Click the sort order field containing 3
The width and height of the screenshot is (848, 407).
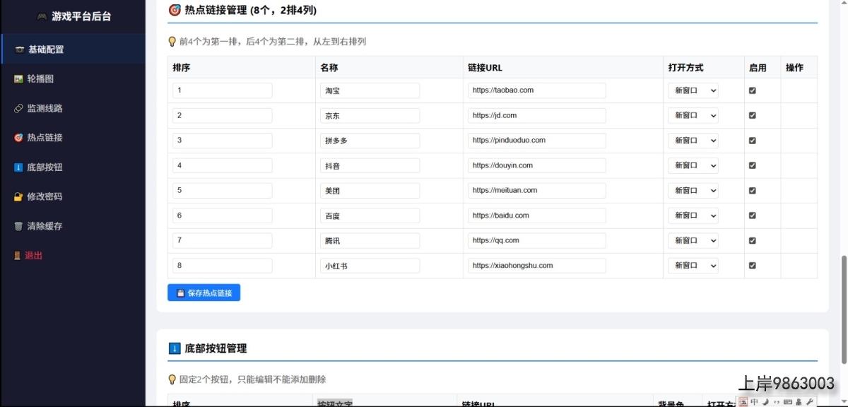pyautogui.click(x=222, y=141)
